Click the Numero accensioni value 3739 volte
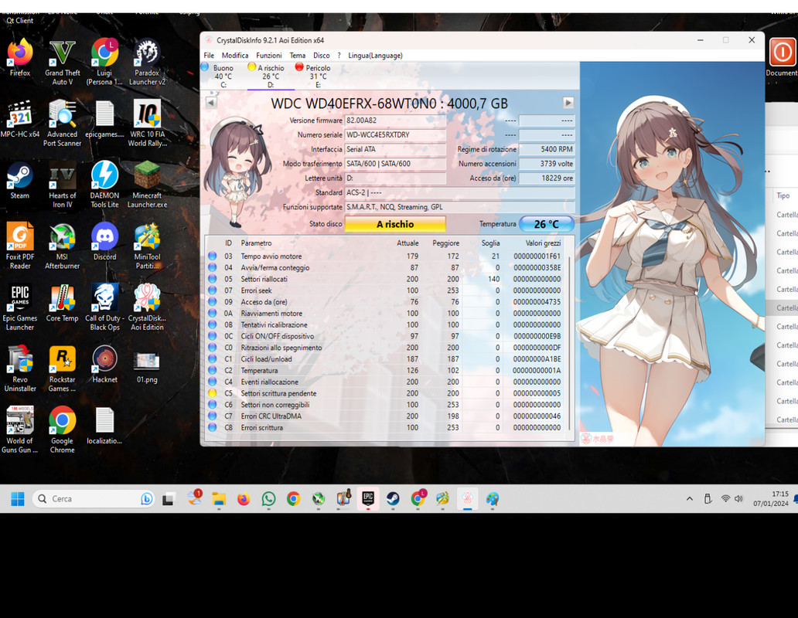Screen dimensions: 798x618 pos(547,164)
